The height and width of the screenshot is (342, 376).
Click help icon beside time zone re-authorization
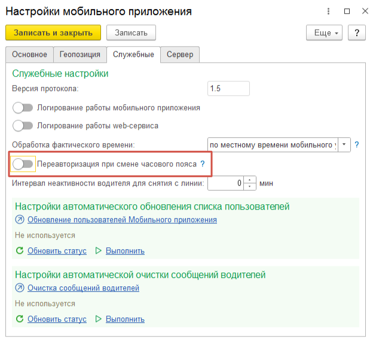click(202, 164)
